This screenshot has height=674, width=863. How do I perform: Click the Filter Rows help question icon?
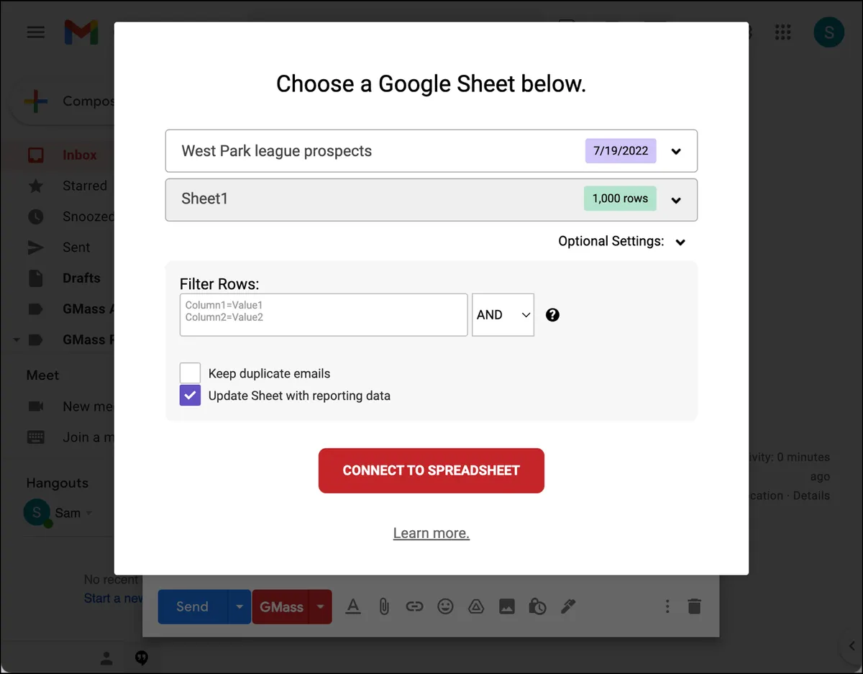[x=552, y=314]
